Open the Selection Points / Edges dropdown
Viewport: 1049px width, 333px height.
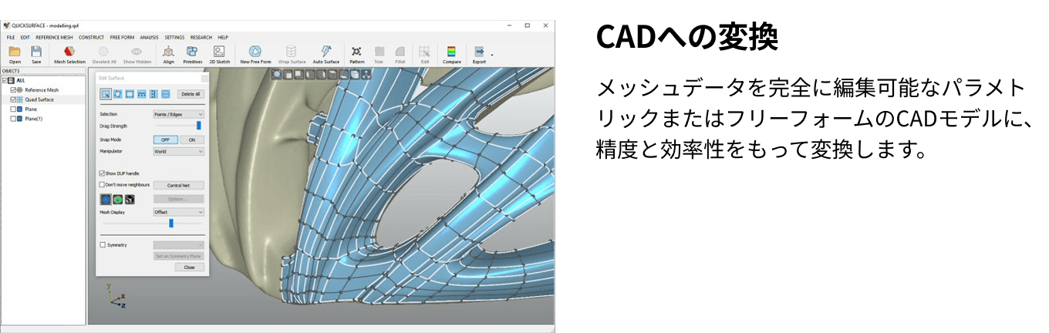pyautogui.click(x=178, y=114)
